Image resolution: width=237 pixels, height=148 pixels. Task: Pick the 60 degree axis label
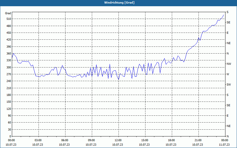(9, 123)
